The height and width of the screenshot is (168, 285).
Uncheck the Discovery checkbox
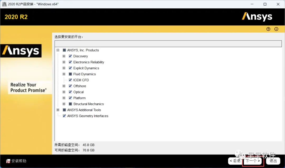(x=70, y=56)
